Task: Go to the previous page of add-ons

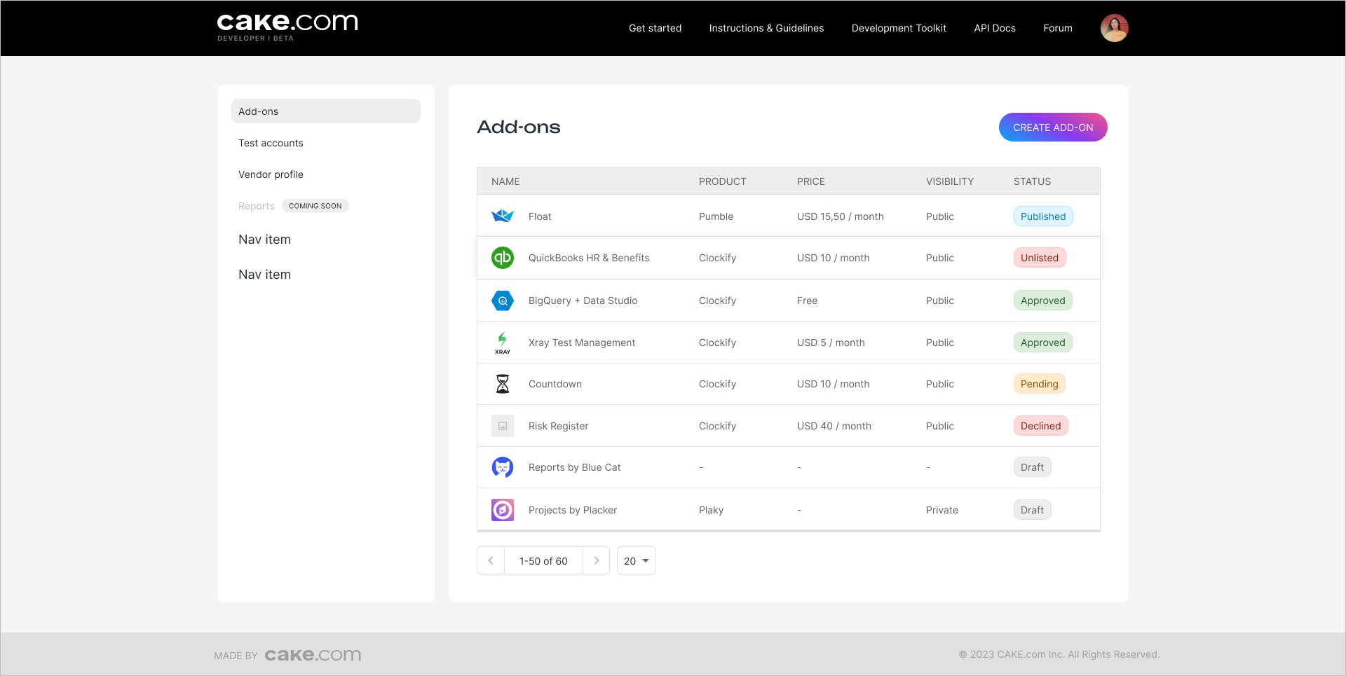Action: coord(491,561)
